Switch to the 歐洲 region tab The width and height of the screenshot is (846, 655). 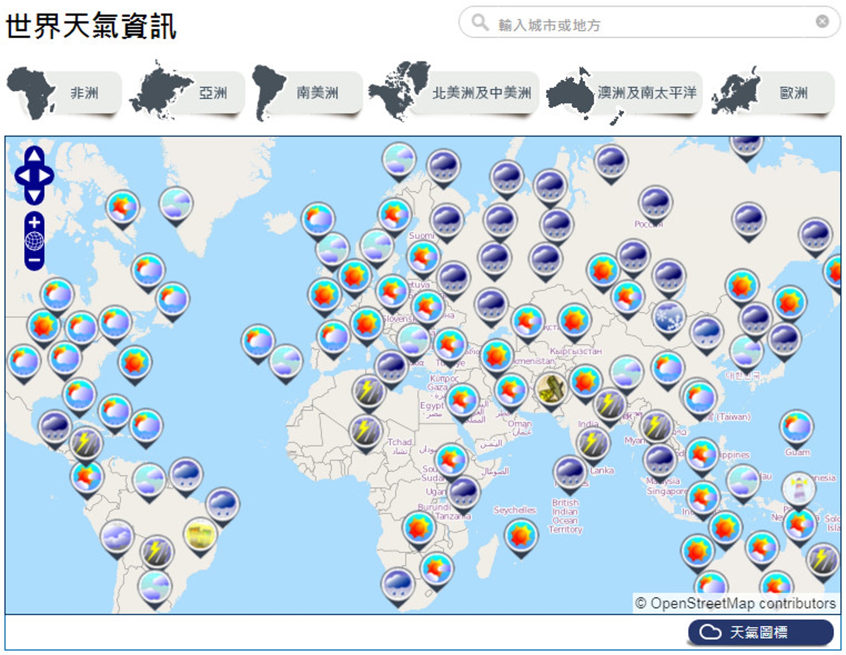tap(793, 93)
